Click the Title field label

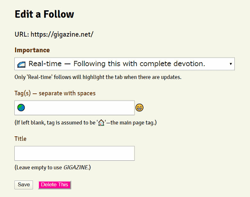(21, 138)
